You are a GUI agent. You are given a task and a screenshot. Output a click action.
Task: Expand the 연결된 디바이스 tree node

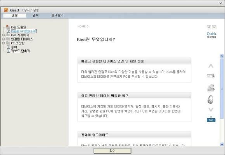point(3,39)
